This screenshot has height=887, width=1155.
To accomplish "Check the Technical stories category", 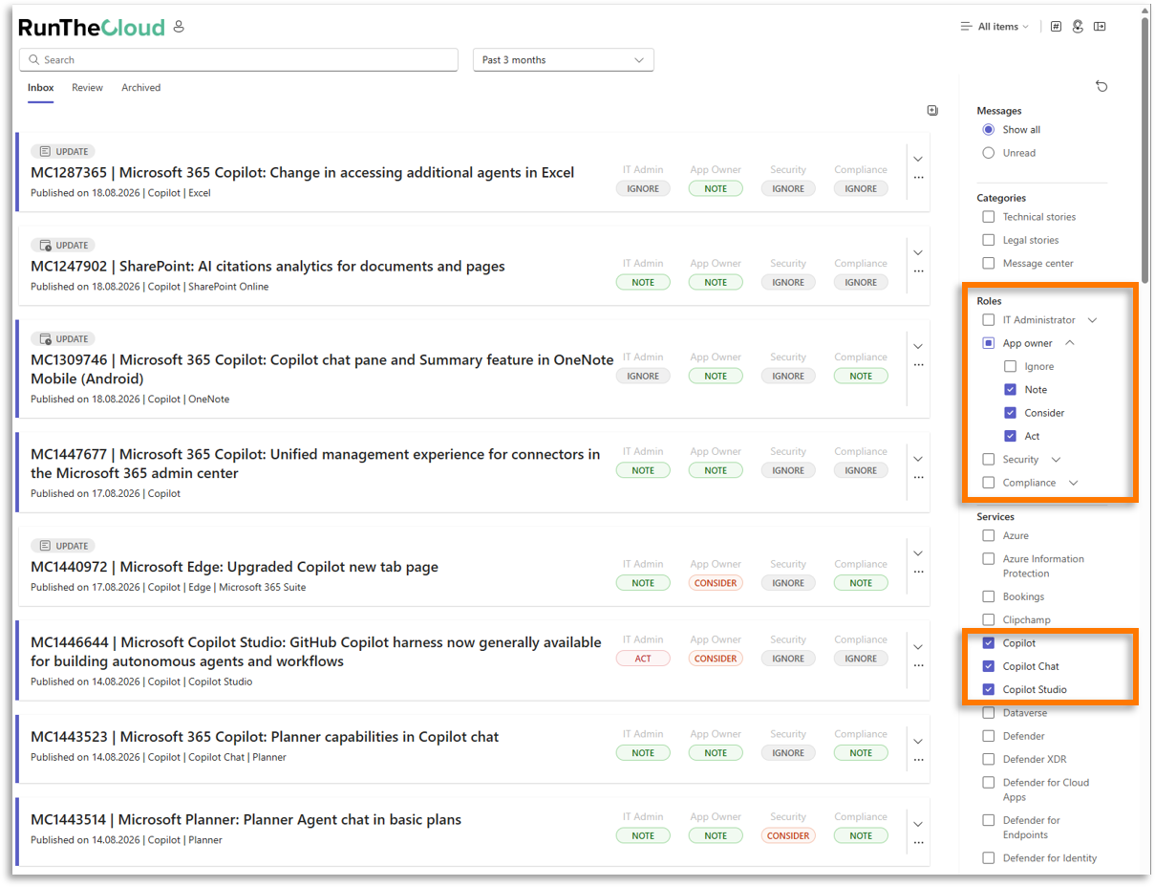I will tap(989, 217).
